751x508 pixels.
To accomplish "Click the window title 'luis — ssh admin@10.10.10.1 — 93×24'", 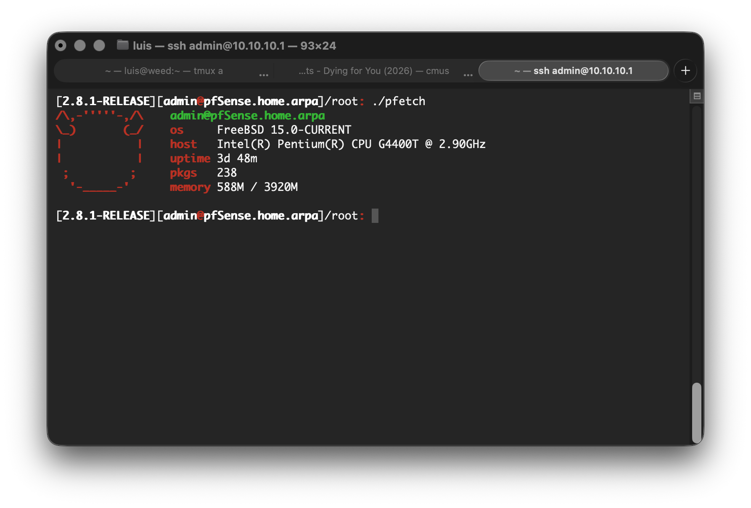I will (234, 45).
